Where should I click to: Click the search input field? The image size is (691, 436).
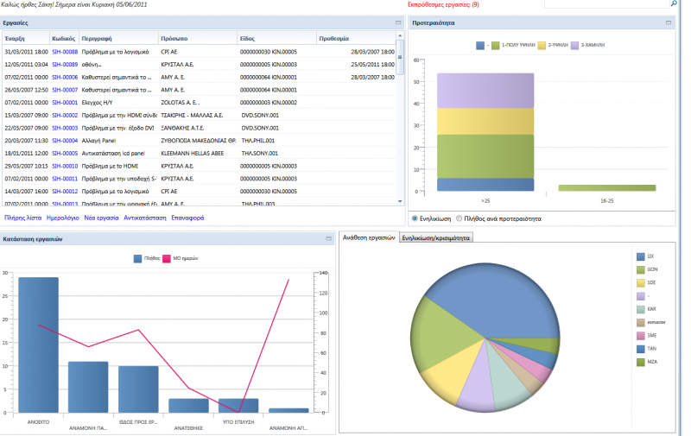tap(607, 3)
